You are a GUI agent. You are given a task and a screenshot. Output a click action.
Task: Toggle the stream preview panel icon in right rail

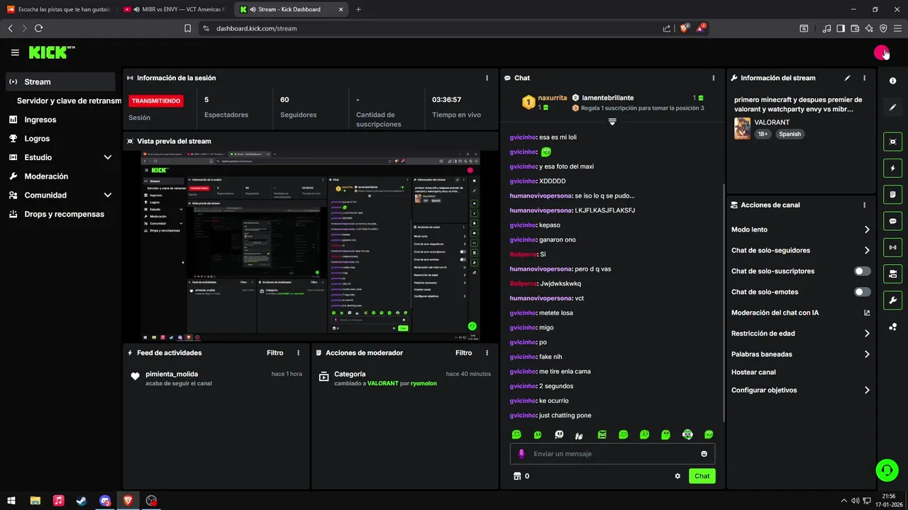(x=892, y=142)
